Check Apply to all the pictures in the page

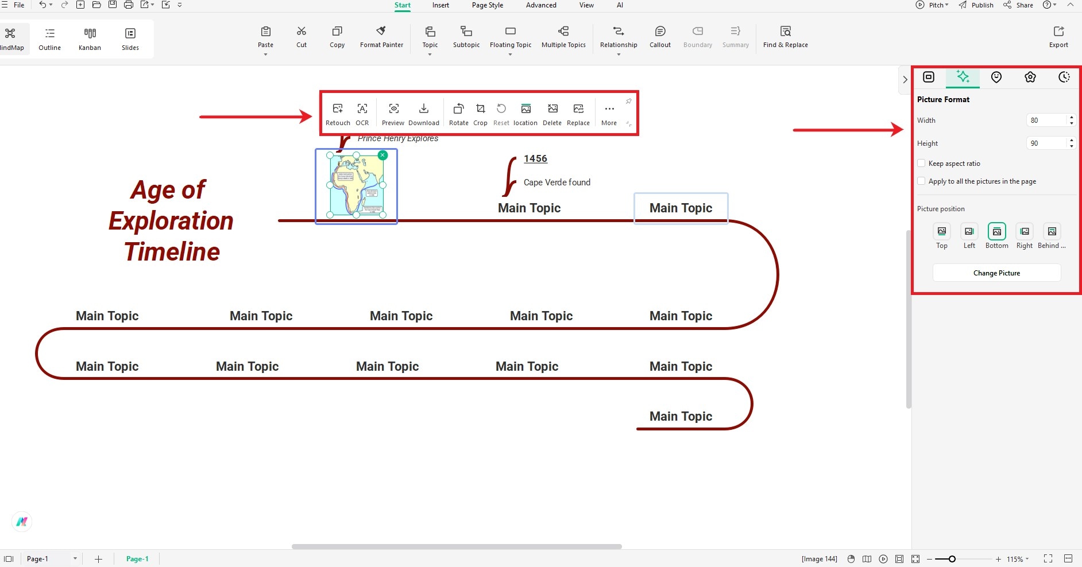click(921, 181)
